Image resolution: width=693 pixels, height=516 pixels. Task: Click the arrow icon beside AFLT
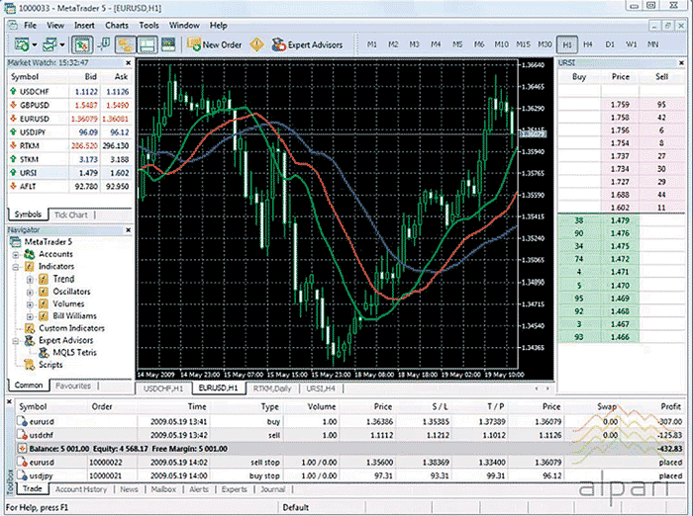tap(13, 186)
